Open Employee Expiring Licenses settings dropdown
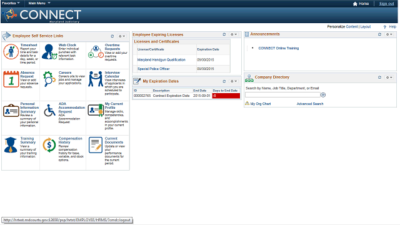 point(234,34)
